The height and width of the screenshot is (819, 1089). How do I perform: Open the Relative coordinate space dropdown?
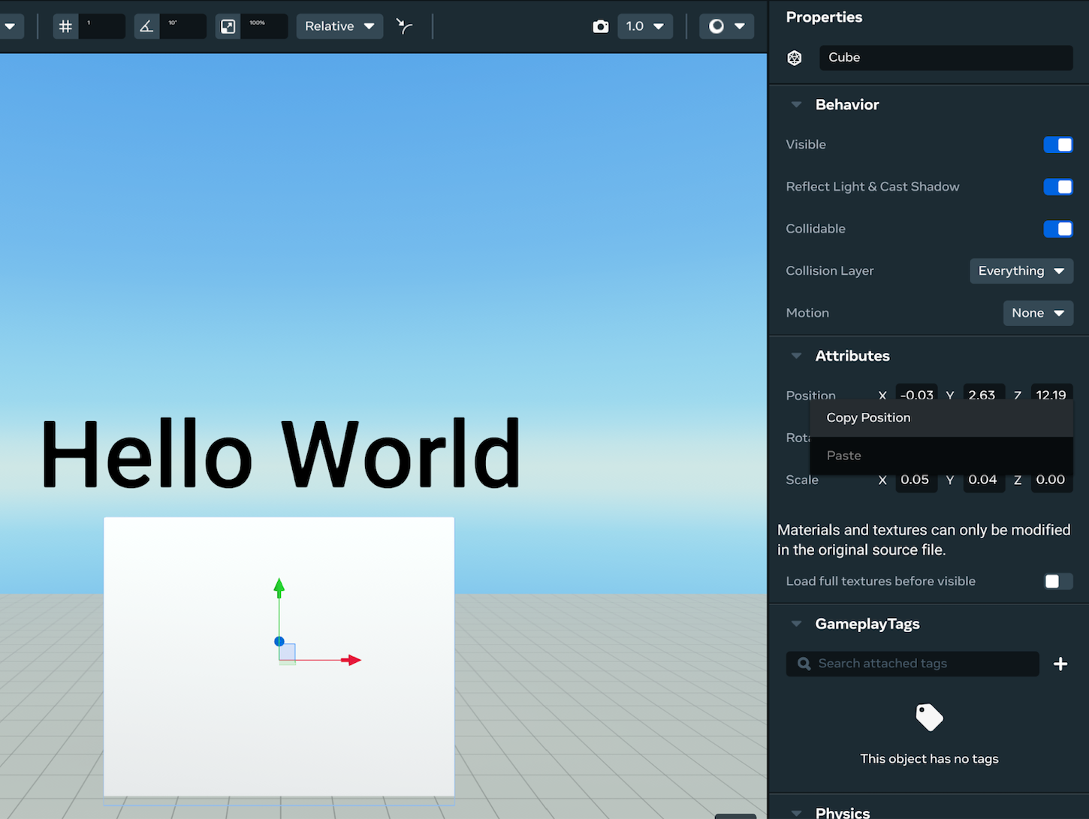coord(339,26)
